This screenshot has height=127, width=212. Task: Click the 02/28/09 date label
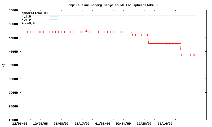[x=144, y=123]
